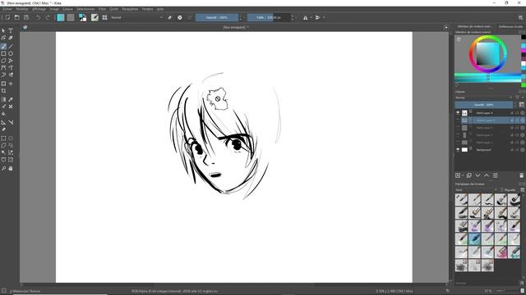This screenshot has height=295, width=526.
Task: Select the Move tool
Action: click(11, 84)
